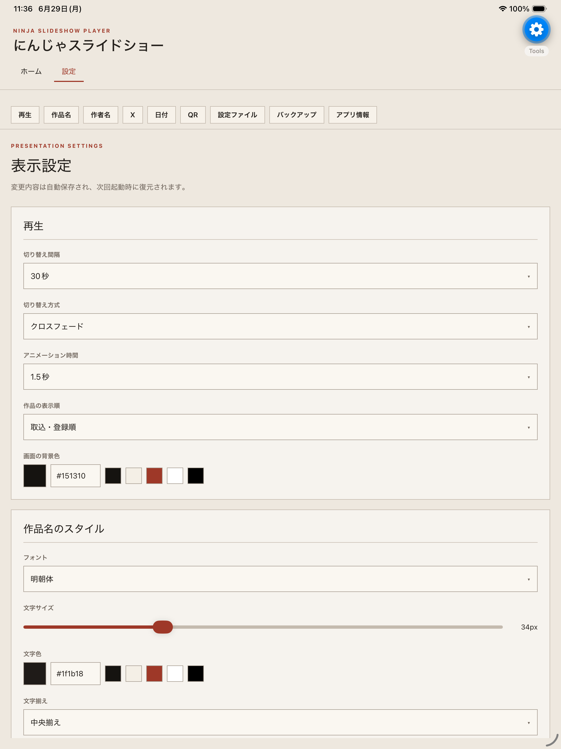Open the blue Tools gear button

pos(536,29)
